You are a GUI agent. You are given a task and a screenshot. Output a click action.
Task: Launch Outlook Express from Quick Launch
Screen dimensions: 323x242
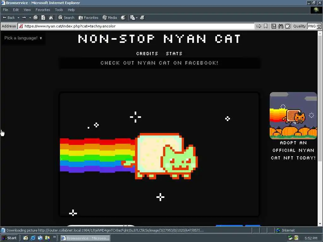[x=40, y=238]
